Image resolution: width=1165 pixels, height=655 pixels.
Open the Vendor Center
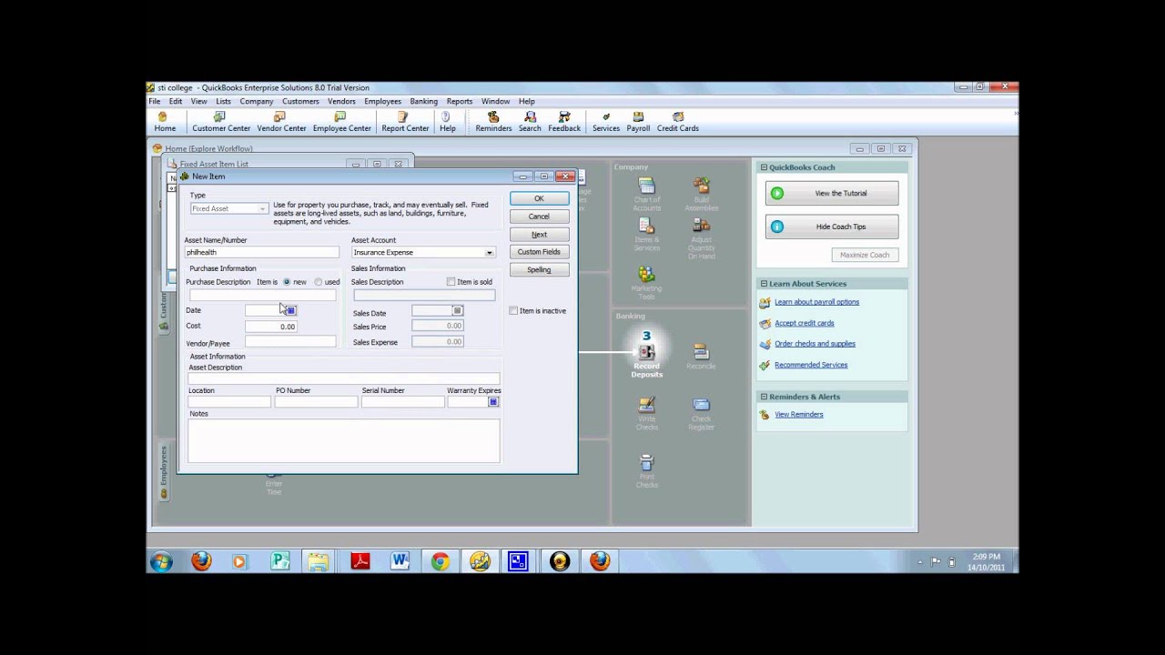coord(281,122)
